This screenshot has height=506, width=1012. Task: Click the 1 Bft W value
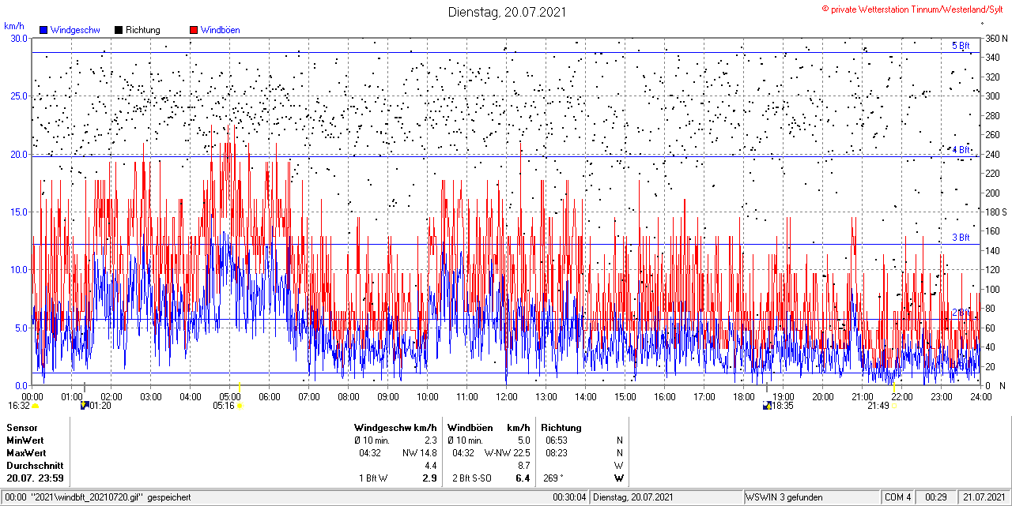pos(373,478)
